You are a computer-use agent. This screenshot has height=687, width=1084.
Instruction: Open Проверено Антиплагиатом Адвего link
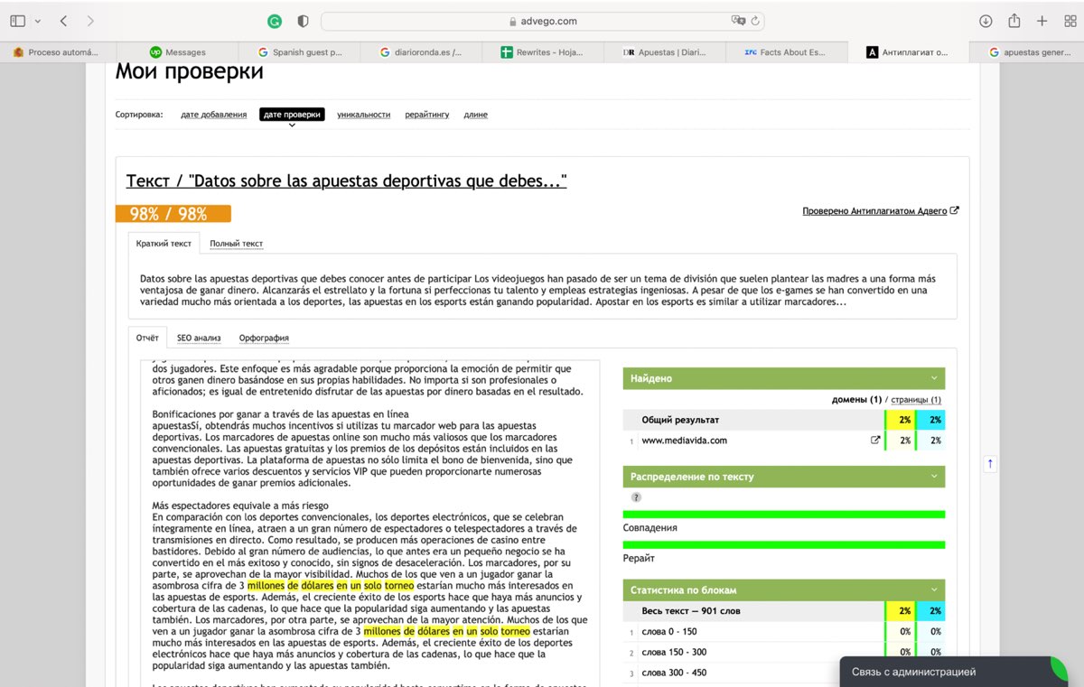click(874, 211)
